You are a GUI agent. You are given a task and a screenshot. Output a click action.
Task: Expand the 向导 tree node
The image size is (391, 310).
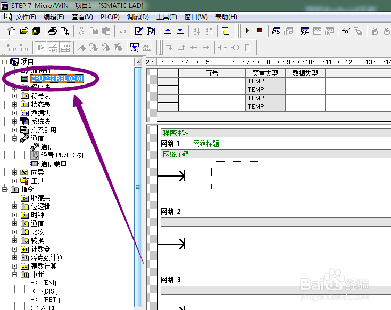click(x=14, y=172)
